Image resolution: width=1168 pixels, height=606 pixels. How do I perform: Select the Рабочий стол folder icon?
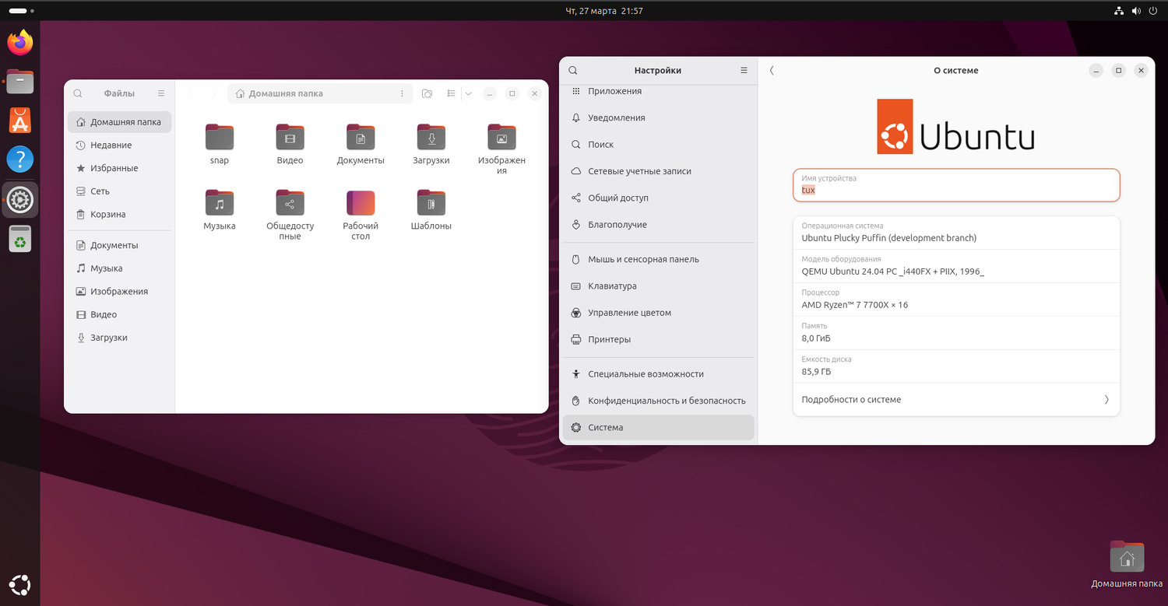click(361, 202)
